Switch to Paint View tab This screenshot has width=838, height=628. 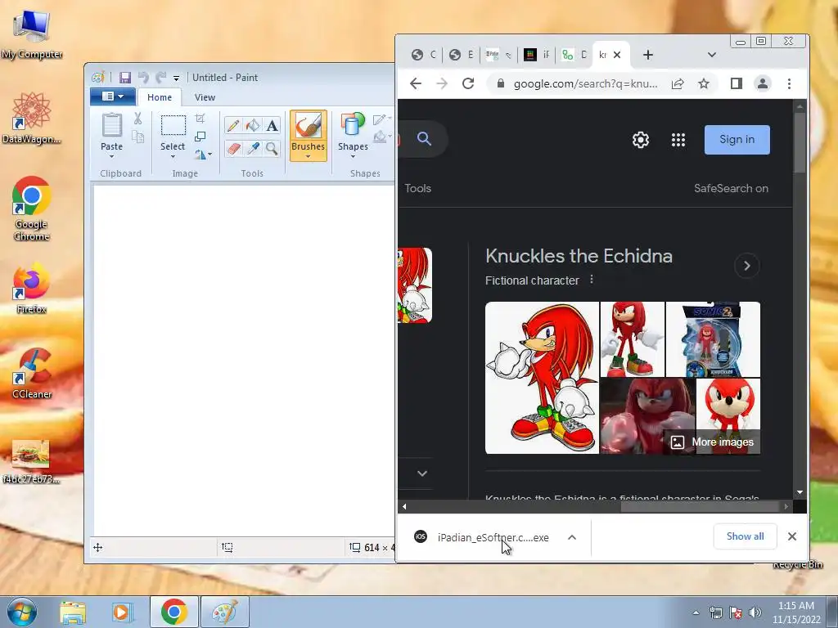pos(205,97)
